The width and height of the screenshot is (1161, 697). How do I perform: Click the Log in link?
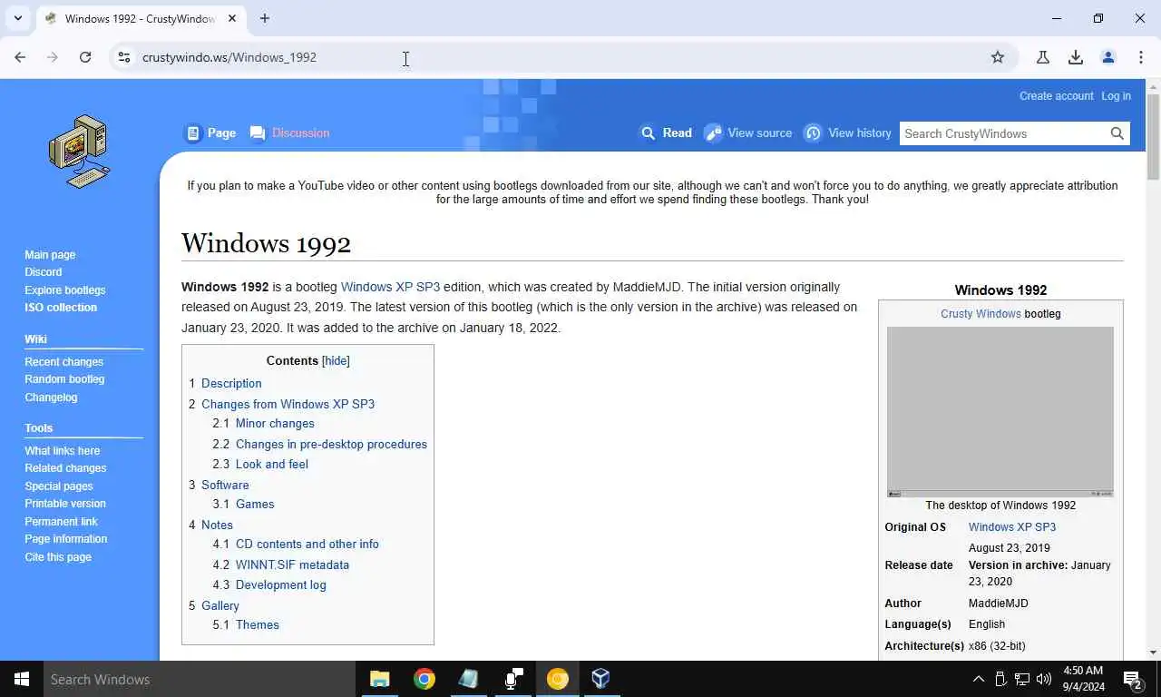[x=1116, y=96]
